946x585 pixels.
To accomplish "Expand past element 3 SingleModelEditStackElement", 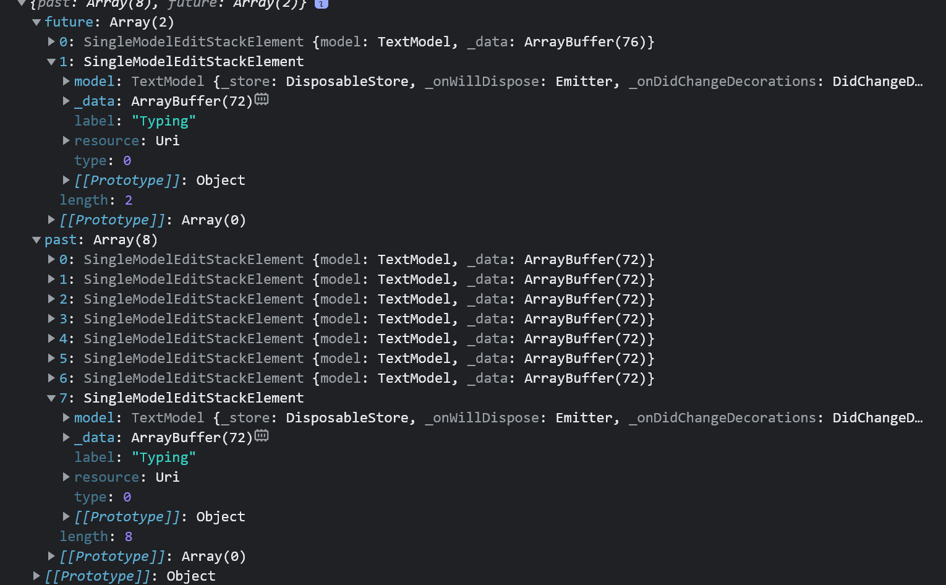I will point(51,318).
